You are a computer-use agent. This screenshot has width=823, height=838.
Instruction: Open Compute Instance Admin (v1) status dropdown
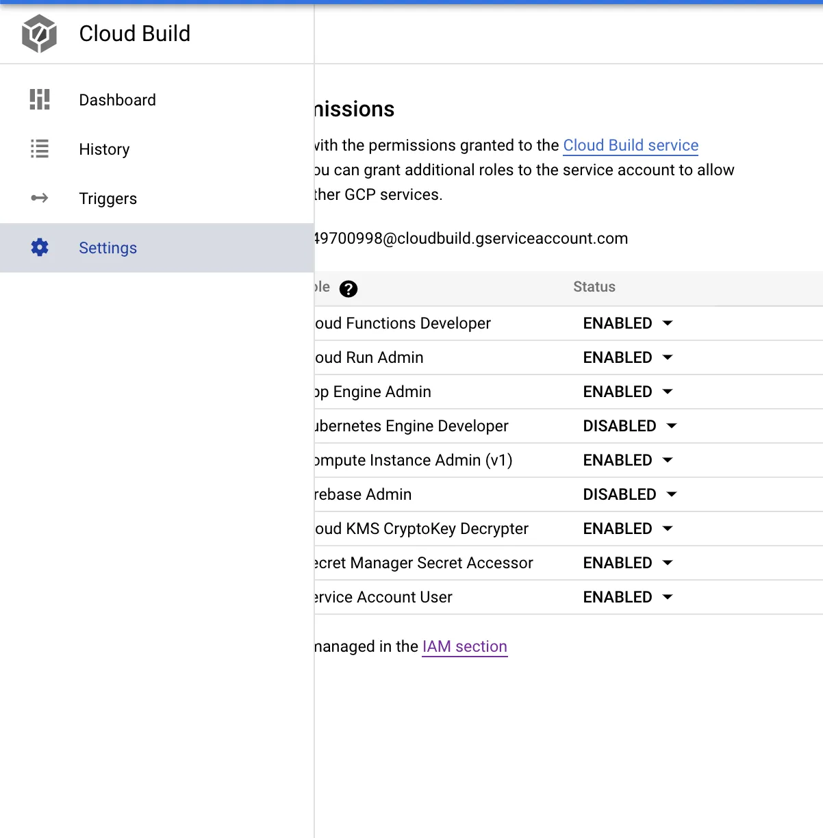(627, 460)
